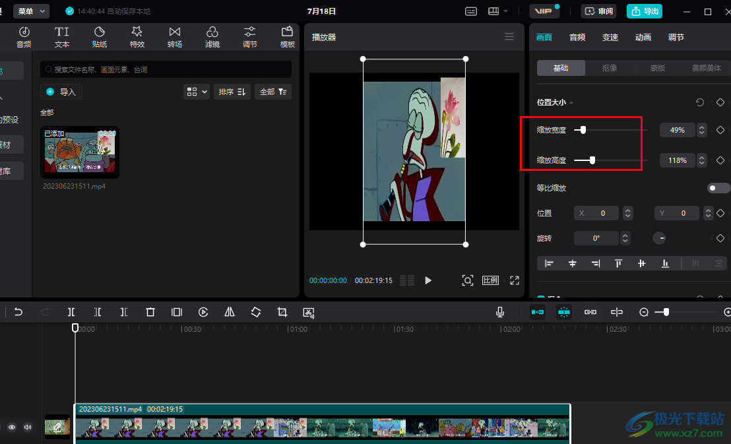
Task: Open the 菜单 menu dropdown
Action: click(31, 11)
